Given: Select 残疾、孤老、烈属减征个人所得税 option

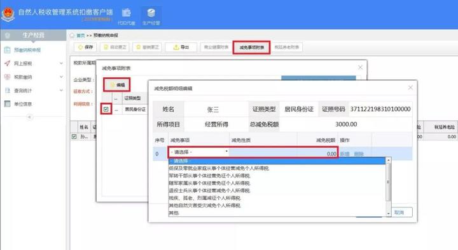Looking at the screenshot, I should point(205,198).
